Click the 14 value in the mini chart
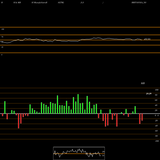This screenshot has width=160, height=160. pos(103,156)
